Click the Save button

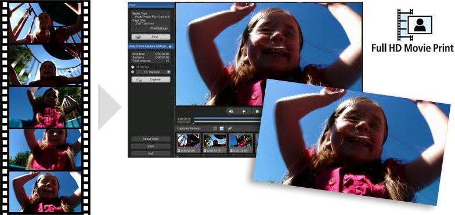click(x=151, y=146)
